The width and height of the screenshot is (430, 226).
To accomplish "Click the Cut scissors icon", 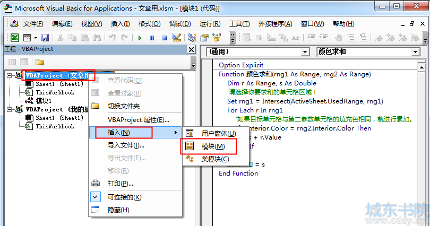I will click(x=60, y=38).
